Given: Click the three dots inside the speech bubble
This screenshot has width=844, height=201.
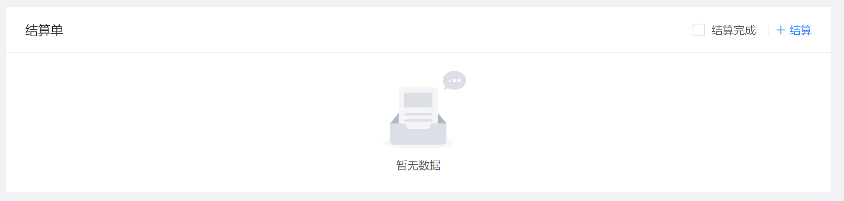Looking at the screenshot, I should click(454, 80).
